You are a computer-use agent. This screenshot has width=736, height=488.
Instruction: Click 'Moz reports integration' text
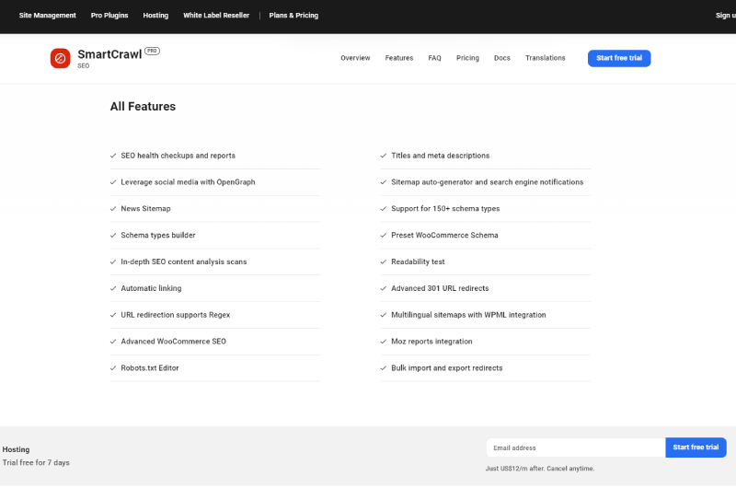click(431, 342)
